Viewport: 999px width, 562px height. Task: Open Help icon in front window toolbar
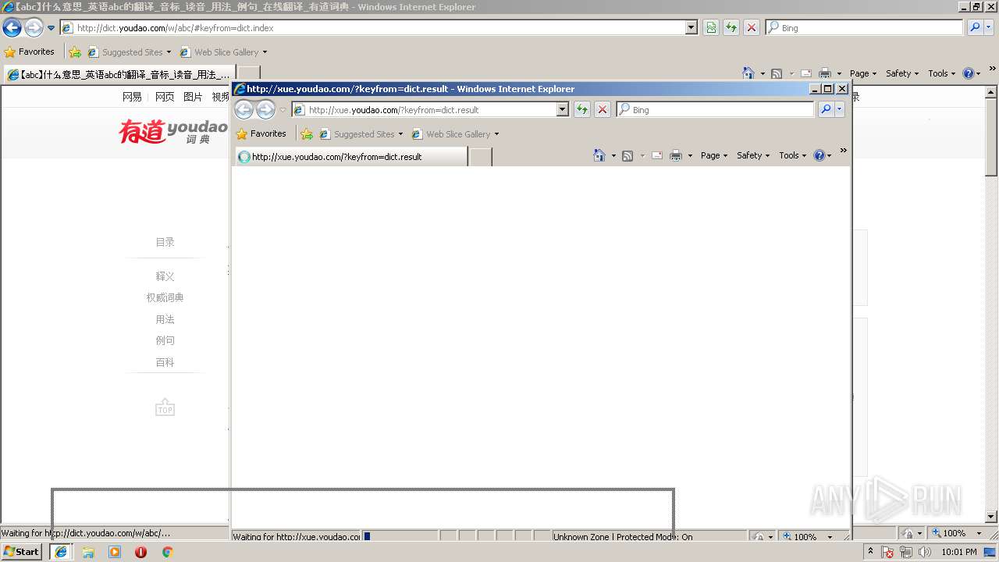coord(819,155)
